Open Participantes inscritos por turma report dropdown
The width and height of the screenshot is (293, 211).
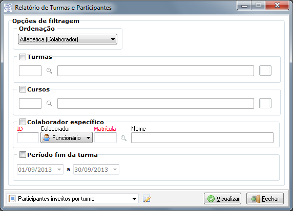tap(73, 199)
